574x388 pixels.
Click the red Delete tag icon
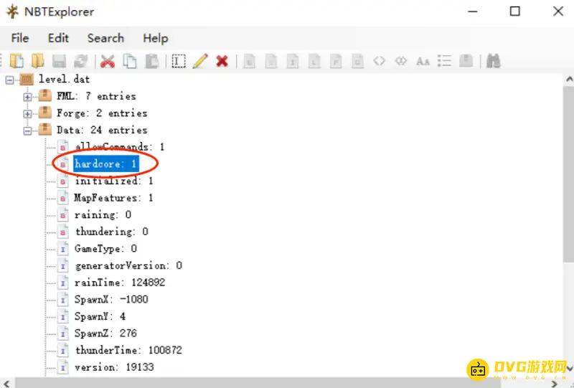pos(222,62)
